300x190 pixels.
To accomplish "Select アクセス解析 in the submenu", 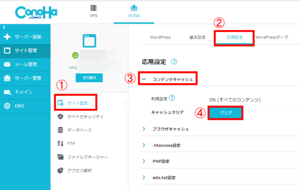I will pyautogui.click(x=79, y=171).
